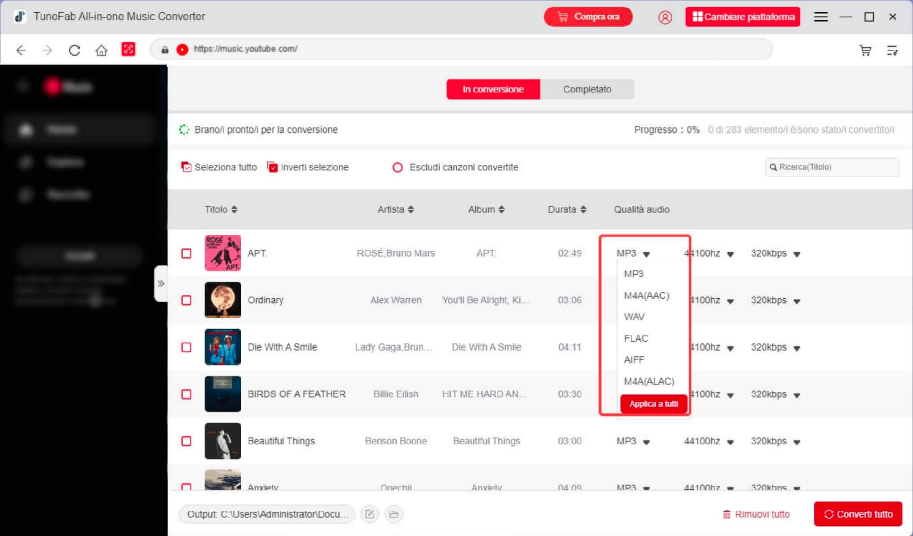The width and height of the screenshot is (913, 536).
Task: Click the Ricerca(Titolo) search field
Action: click(832, 167)
